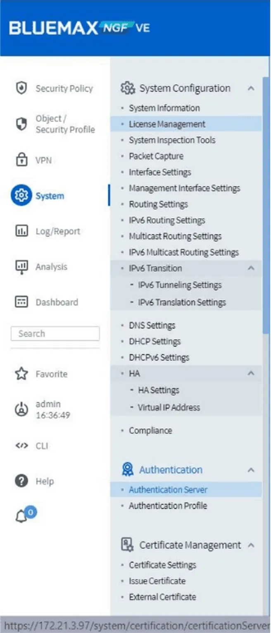
Task: Open System Information page
Action: click(x=164, y=108)
